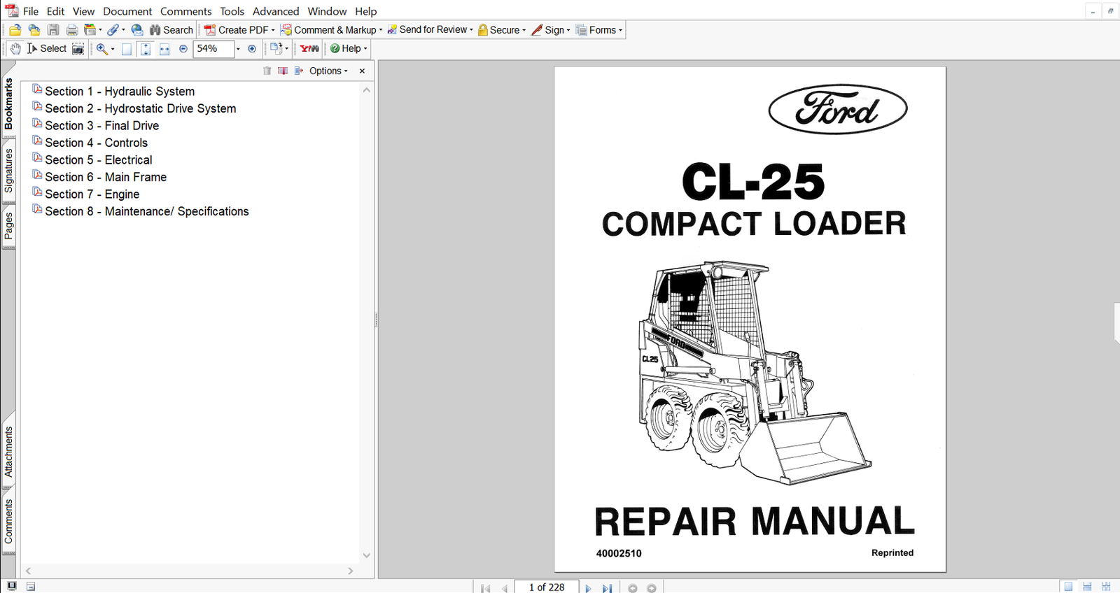Toggle the Attachments side panel tab
1120x593 pixels.
(8, 452)
